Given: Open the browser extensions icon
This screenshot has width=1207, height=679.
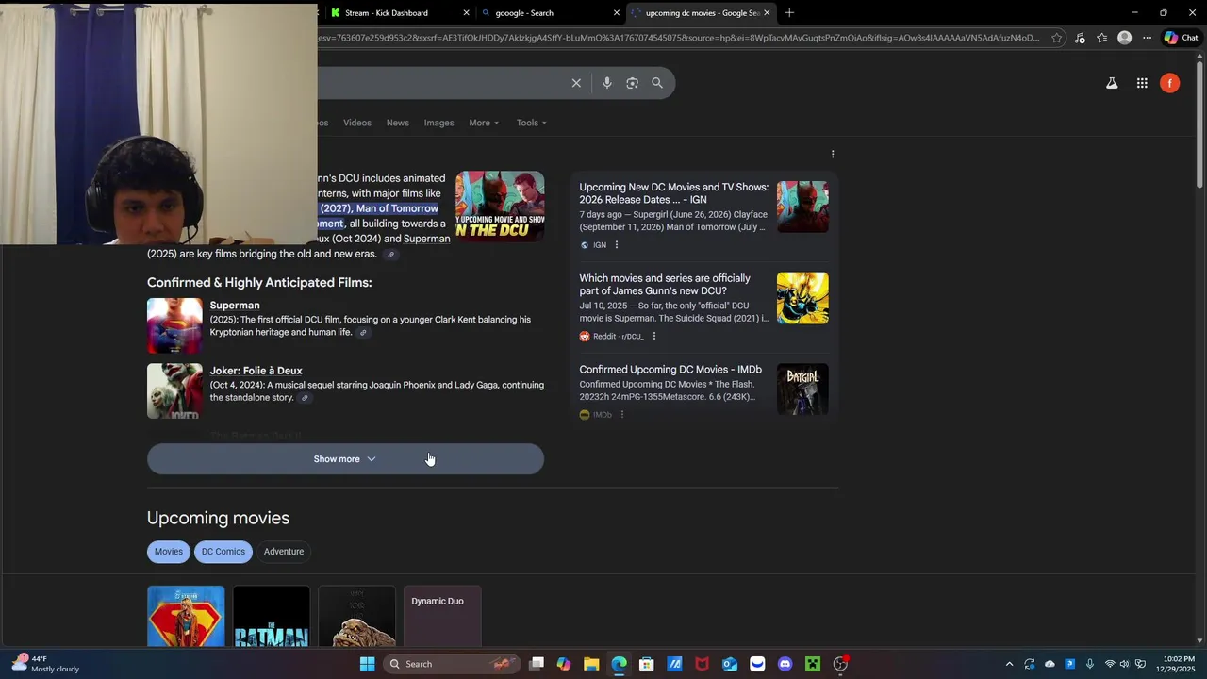Looking at the screenshot, I should pos(1080,38).
